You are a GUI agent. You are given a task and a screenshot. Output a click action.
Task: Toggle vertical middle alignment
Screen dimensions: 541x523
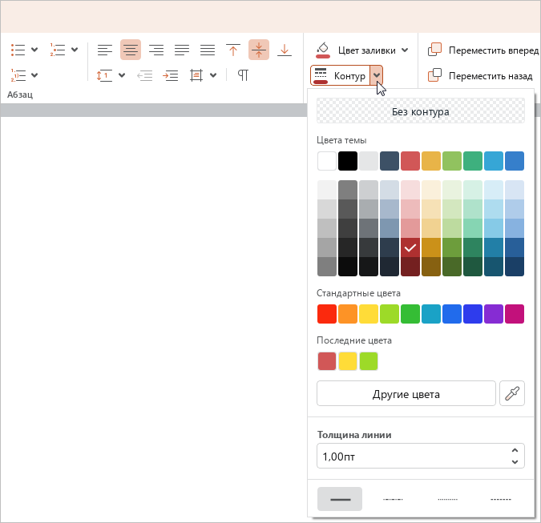[x=259, y=50]
